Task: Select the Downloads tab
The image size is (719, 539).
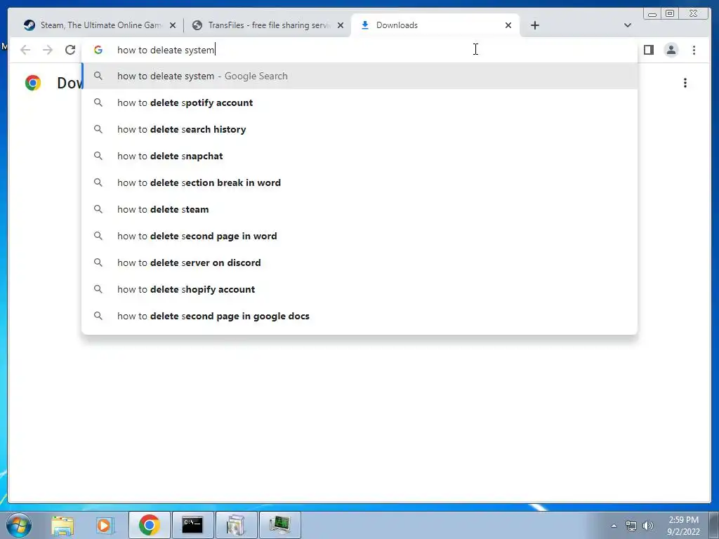Action: [x=435, y=25]
